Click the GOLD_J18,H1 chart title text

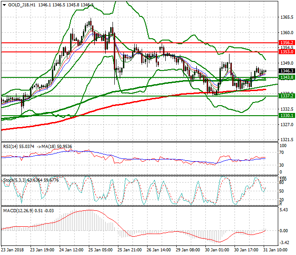tap(22, 5)
